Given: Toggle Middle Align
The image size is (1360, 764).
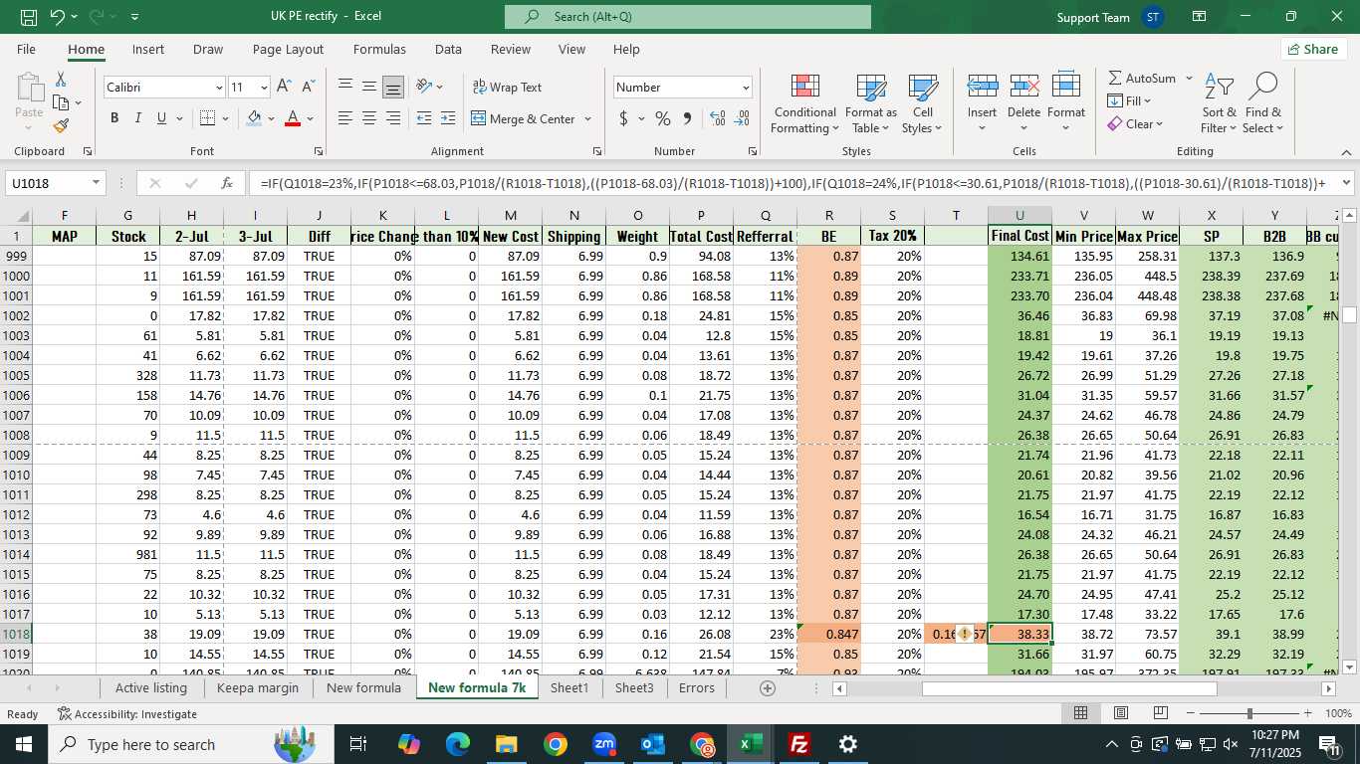Looking at the screenshot, I should click(369, 87).
